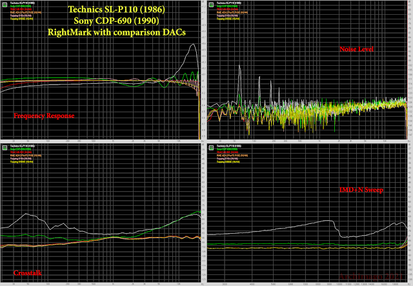Click the graph icon in Frequency Response panel

(x=5, y=5)
